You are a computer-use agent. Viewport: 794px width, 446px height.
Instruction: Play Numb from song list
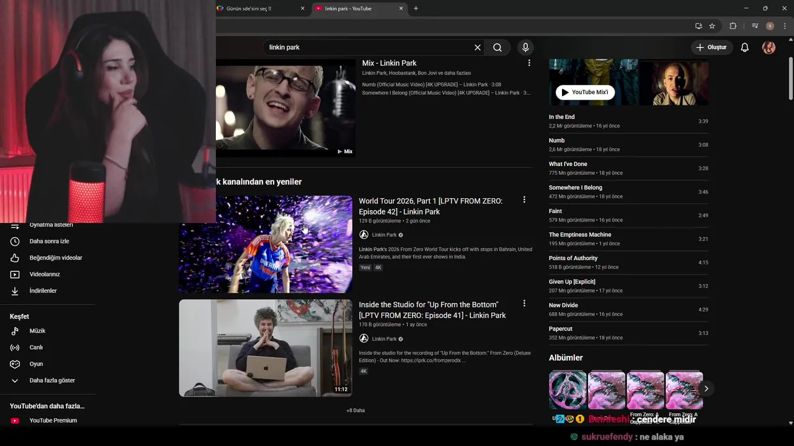click(628, 145)
